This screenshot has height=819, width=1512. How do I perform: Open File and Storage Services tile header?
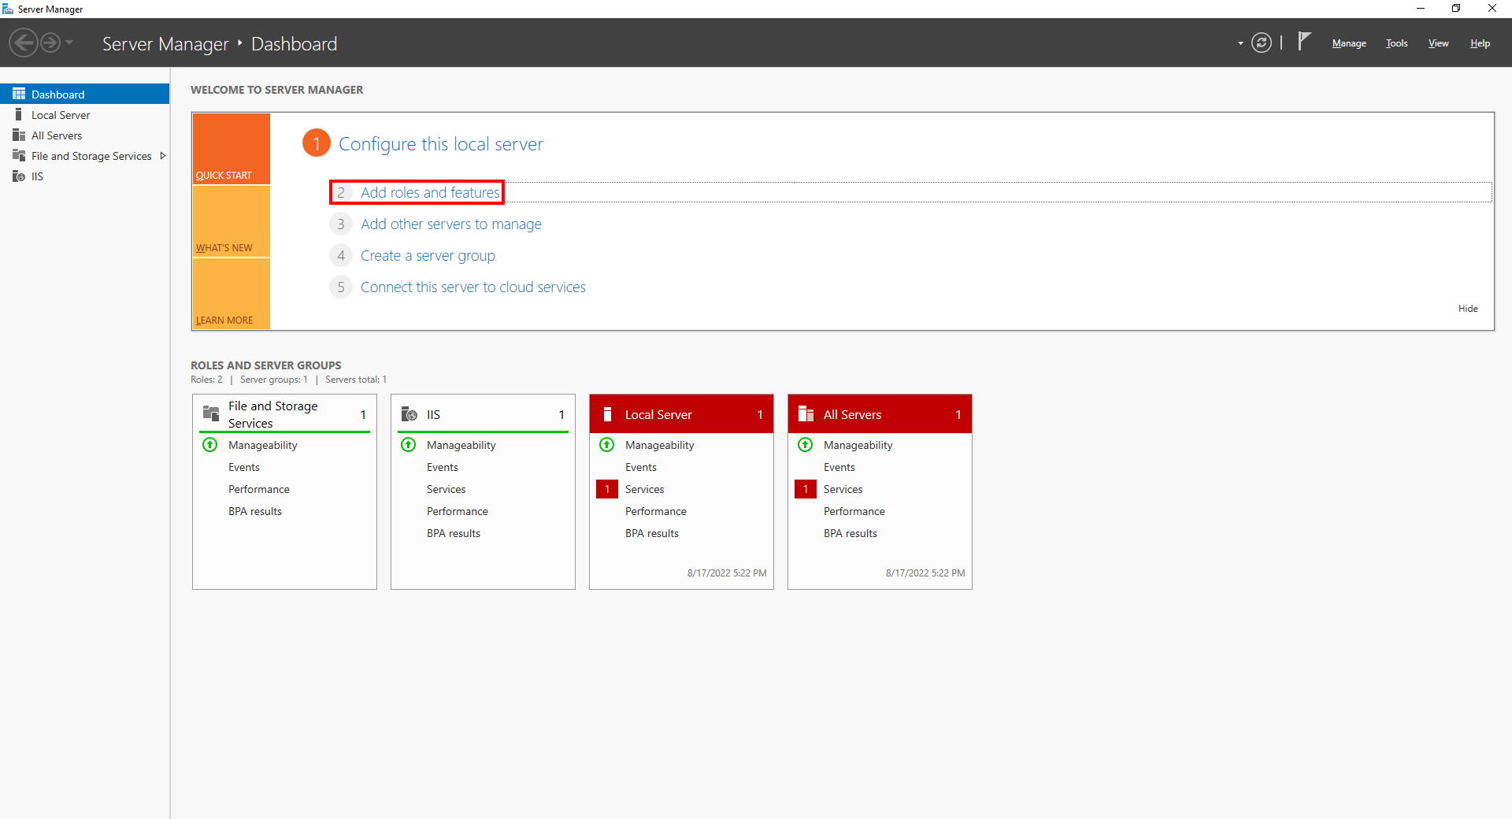(284, 414)
